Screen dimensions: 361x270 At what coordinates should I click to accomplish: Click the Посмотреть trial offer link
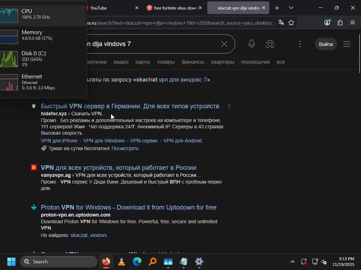(125, 149)
